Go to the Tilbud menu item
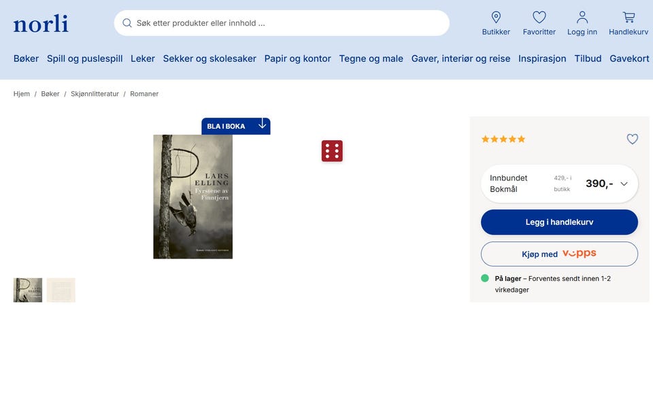Viewport: 653px width, 404px height. [588, 58]
